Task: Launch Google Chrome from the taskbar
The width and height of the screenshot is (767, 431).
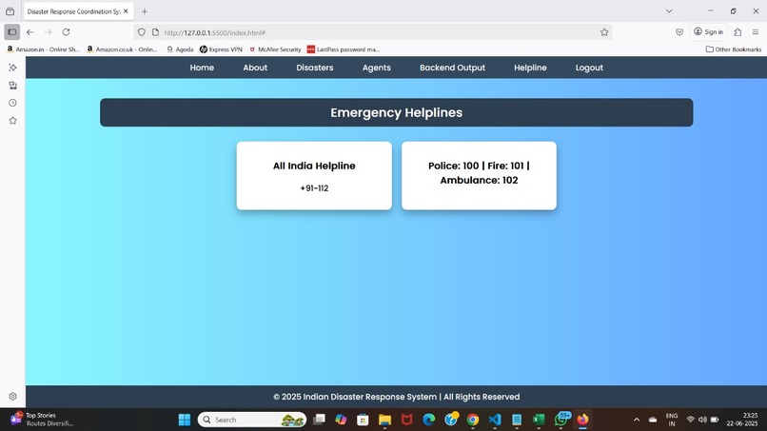Action: click(473, 420)
